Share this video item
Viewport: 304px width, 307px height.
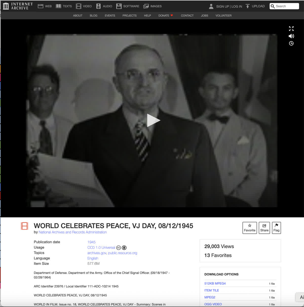(x=264, y=228)
